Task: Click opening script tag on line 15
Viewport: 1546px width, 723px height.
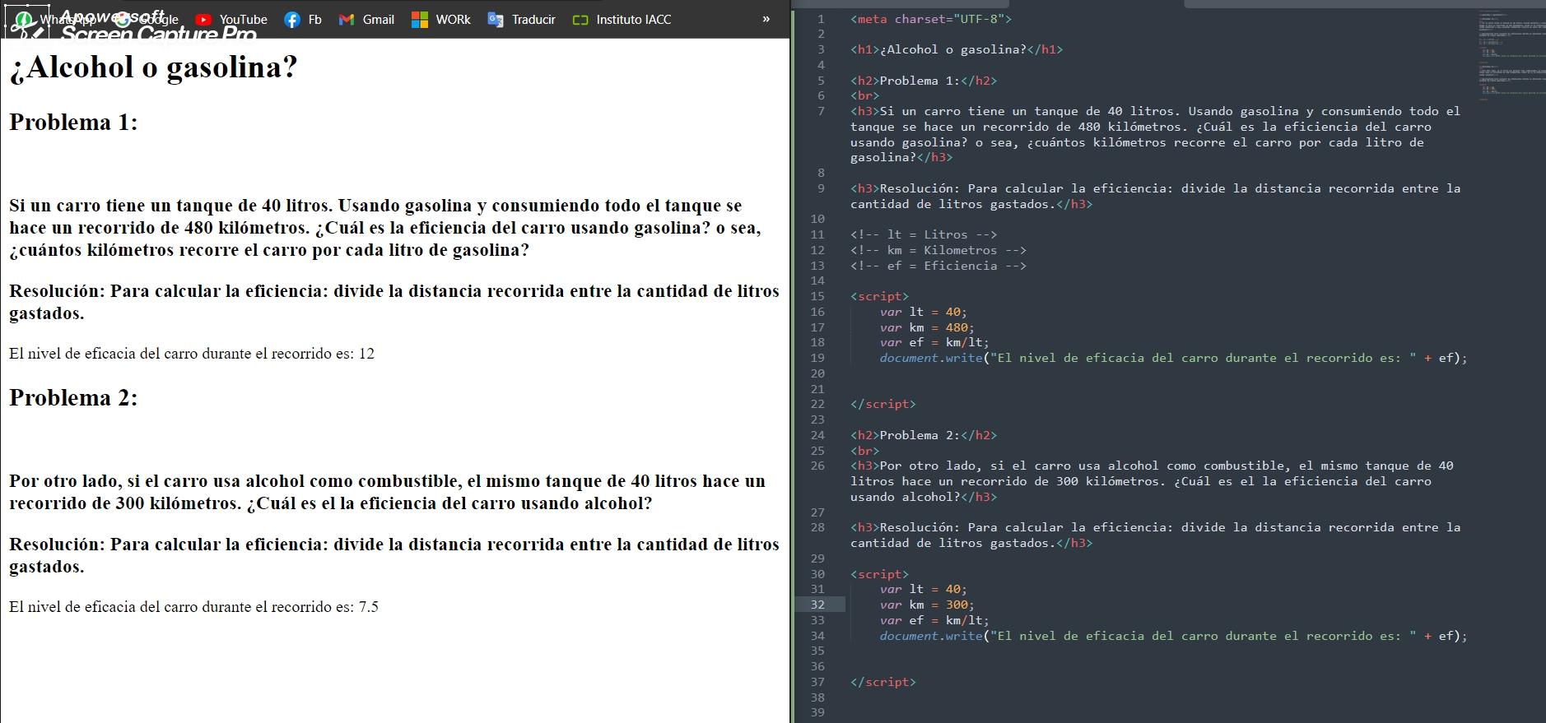Action: [879, 296]
